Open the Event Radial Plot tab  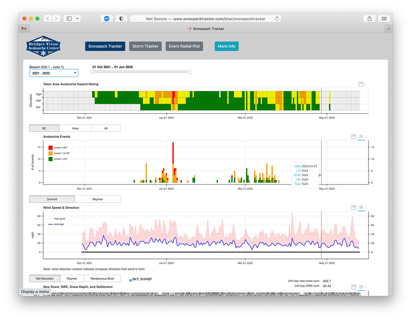184,46
